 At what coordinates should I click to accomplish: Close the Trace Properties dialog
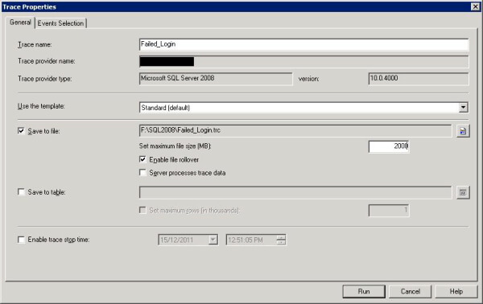coord(475,6)
